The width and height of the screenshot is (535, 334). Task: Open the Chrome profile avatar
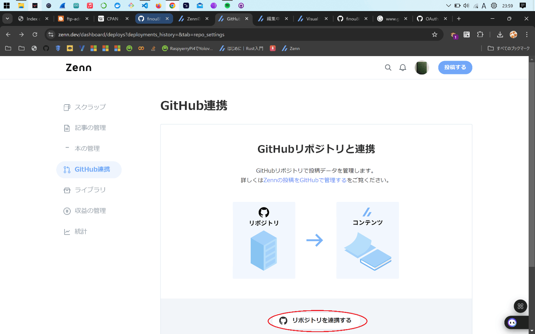514,34
